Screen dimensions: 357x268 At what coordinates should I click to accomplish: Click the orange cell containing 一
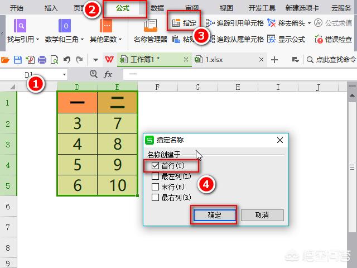click(78, 102)
